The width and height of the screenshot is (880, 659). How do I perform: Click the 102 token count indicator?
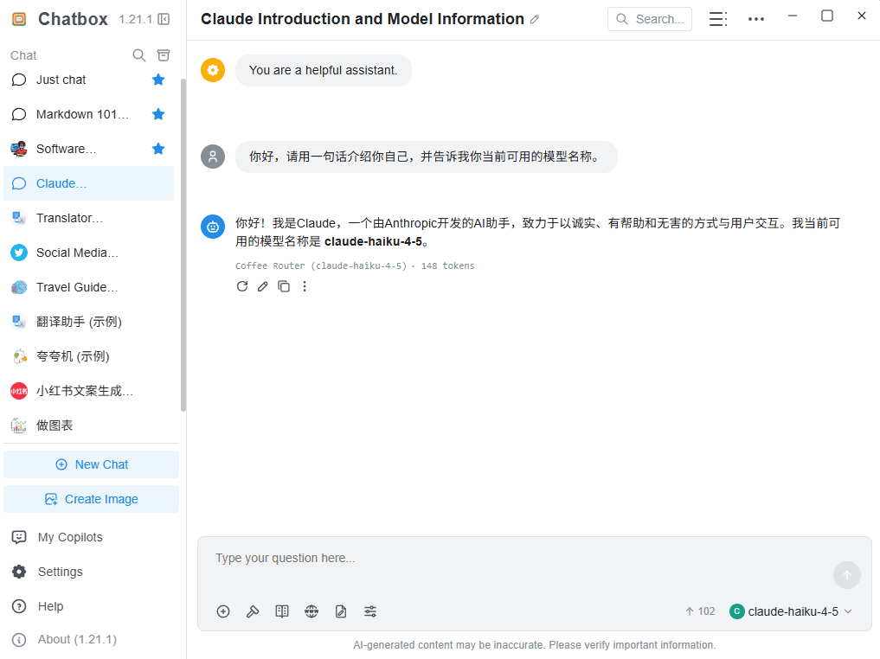tap(700, 611)
